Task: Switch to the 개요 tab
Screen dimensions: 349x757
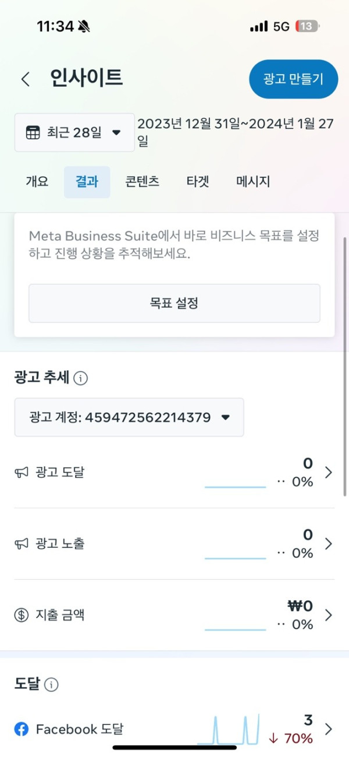Action: [x=36, y=181]
